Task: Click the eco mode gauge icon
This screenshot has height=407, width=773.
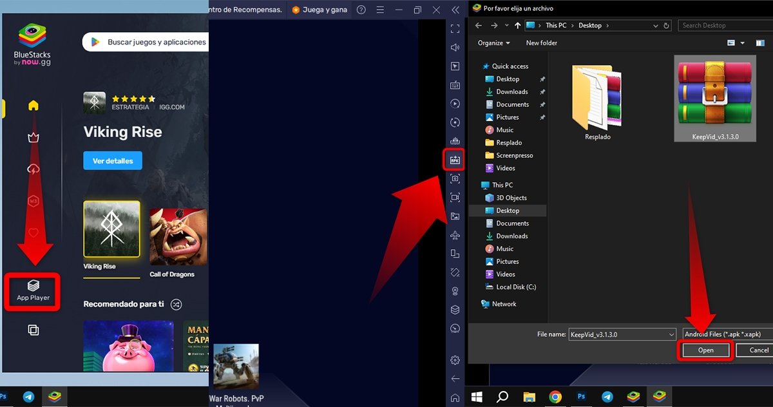Action: [x=455, y=328]
